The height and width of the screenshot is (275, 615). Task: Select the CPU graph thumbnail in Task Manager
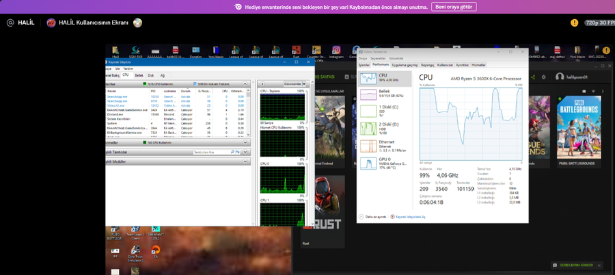pos(368,78)
